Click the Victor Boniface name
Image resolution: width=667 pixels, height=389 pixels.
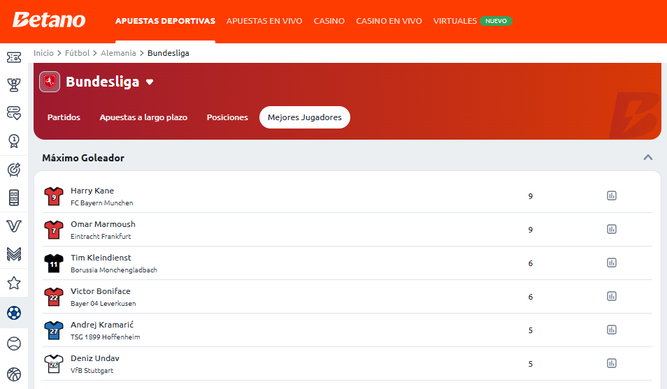pyautogui.click(x=101, y=291)
